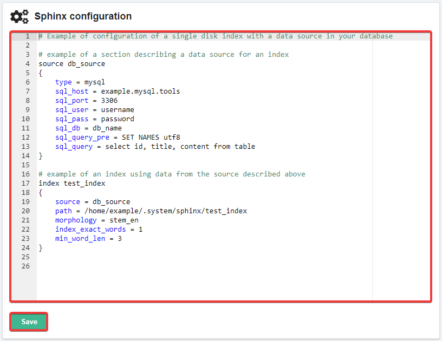Viewport: 442px width, 341px height.
Task: Place cursor on 'source db_source' line 4
Action: (71, 64)
